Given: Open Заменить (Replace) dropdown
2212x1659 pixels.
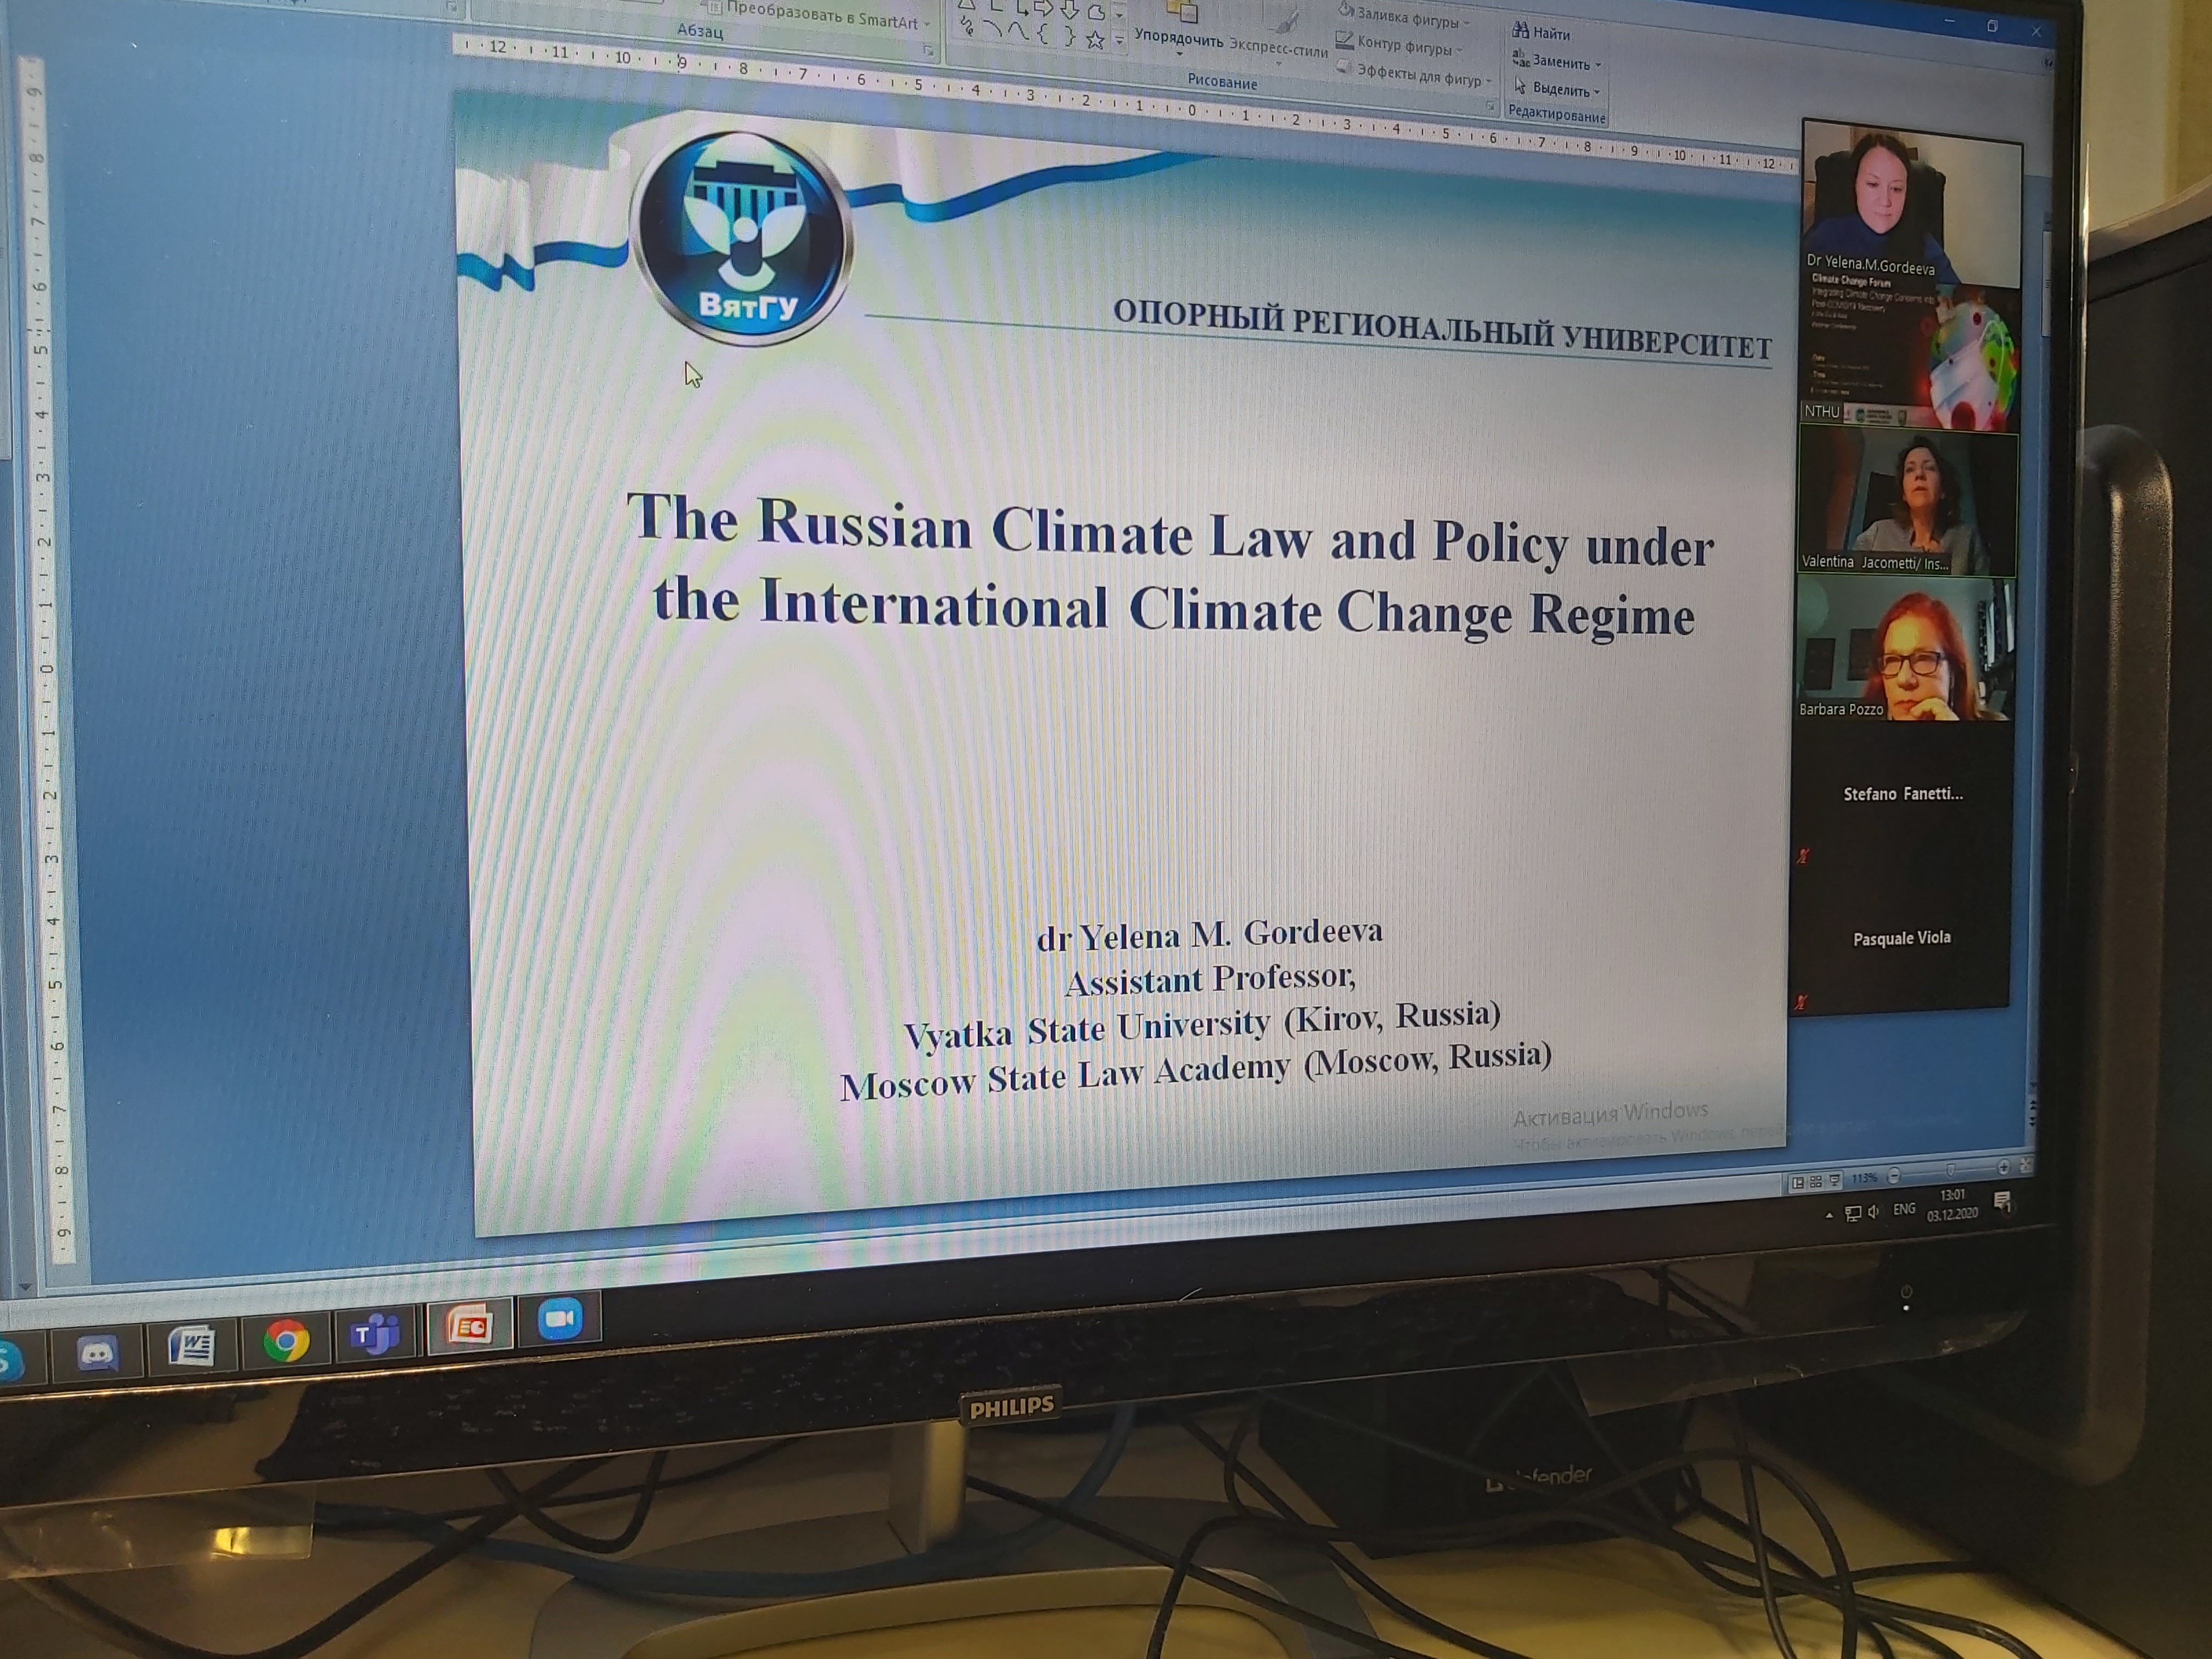Looking at the screenshot, I should pyautogui.click(x=1556, y=61).
